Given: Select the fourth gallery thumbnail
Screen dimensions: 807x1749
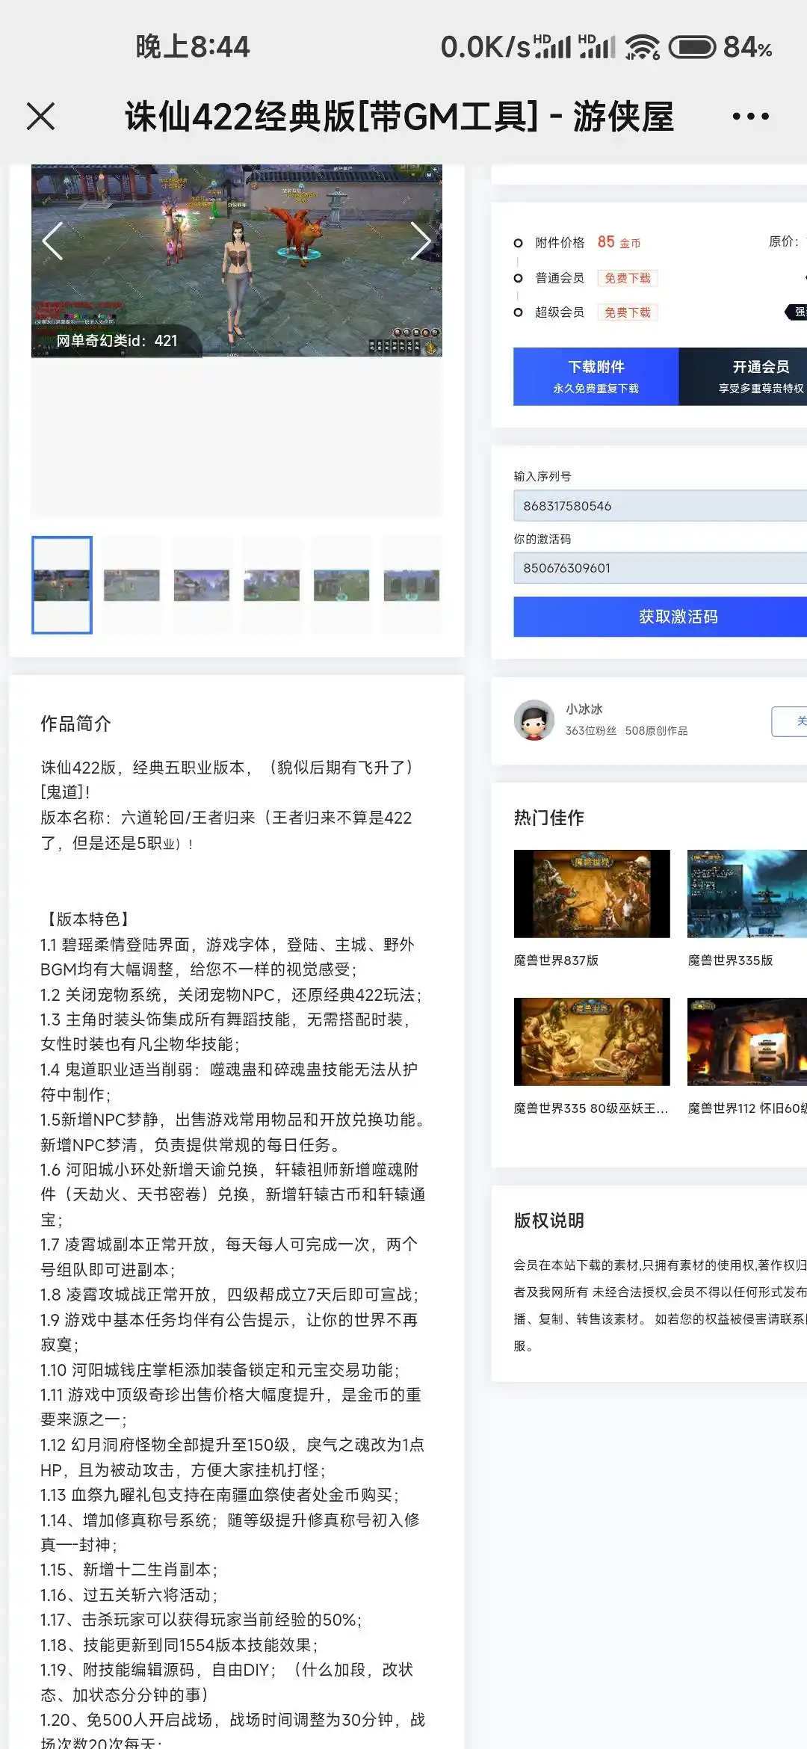Looking at the screenshot, I should (271, 585).
